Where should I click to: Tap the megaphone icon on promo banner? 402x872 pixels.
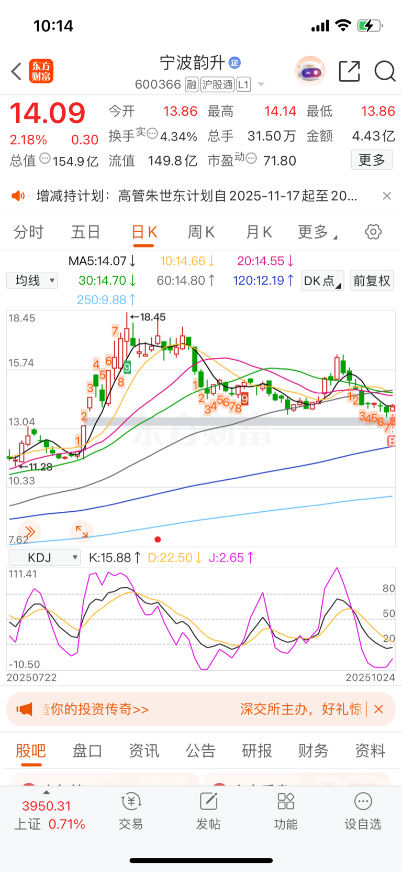click(24, 709)
